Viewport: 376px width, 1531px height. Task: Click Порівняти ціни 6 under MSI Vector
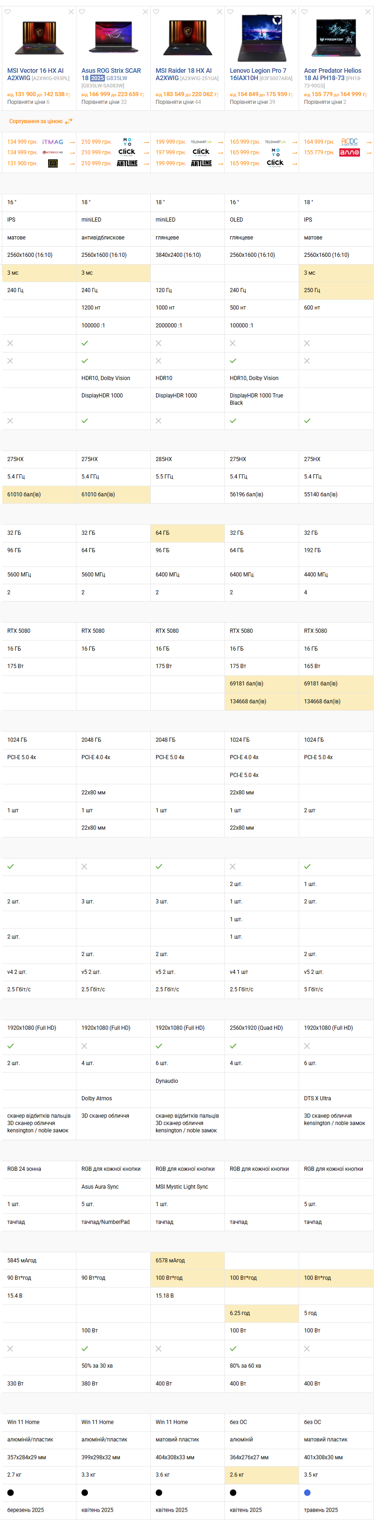(28, 102)
